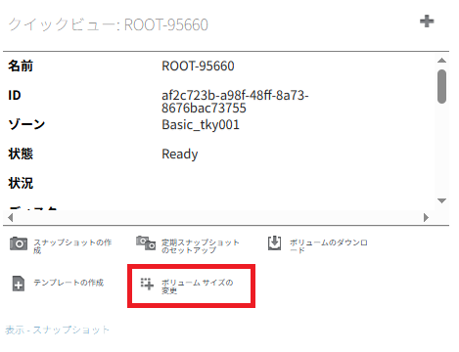The height and width of the screenshot is (352, 459).
Task: Open the 表示 - スナップショット link
Action: [57, 330]
